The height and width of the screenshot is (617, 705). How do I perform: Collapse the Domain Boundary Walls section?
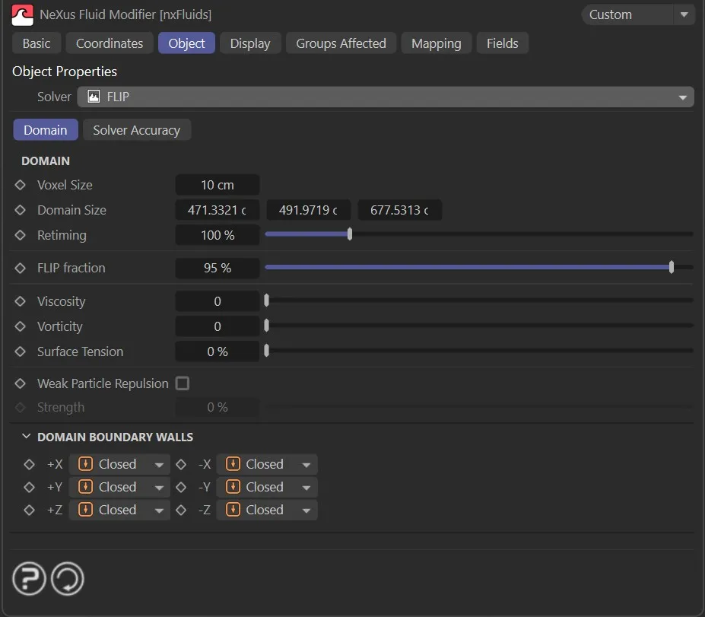27,437
